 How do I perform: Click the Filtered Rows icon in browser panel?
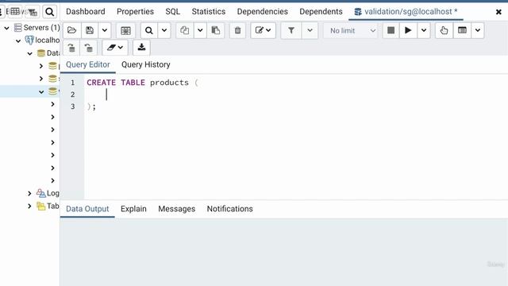click(x=33, y=13)
